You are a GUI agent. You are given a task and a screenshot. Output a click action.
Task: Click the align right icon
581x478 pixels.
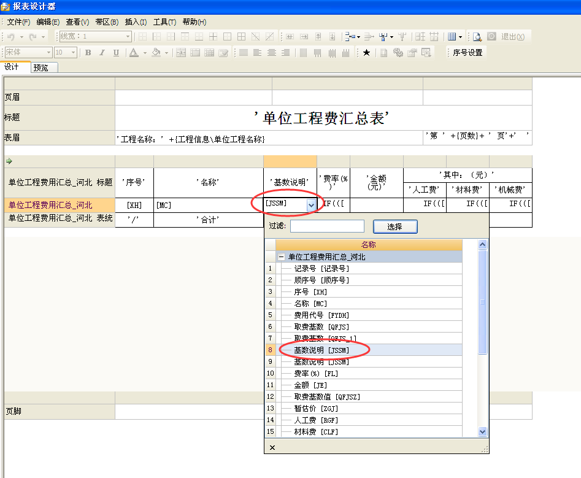point(286,53)
